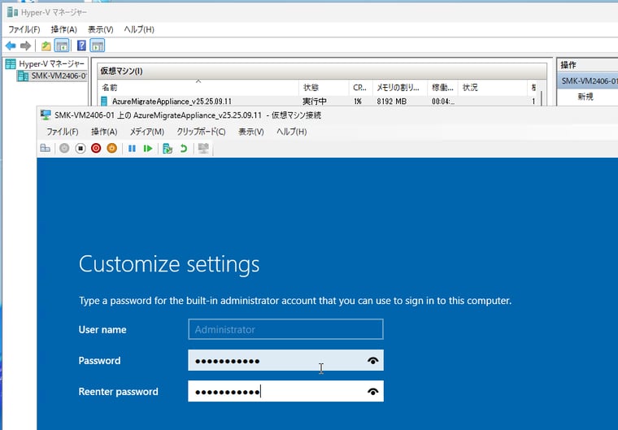Screen dimensions: 618x430
Task: Click 実行中 state cell of the VM
Action: click(314, 102)
